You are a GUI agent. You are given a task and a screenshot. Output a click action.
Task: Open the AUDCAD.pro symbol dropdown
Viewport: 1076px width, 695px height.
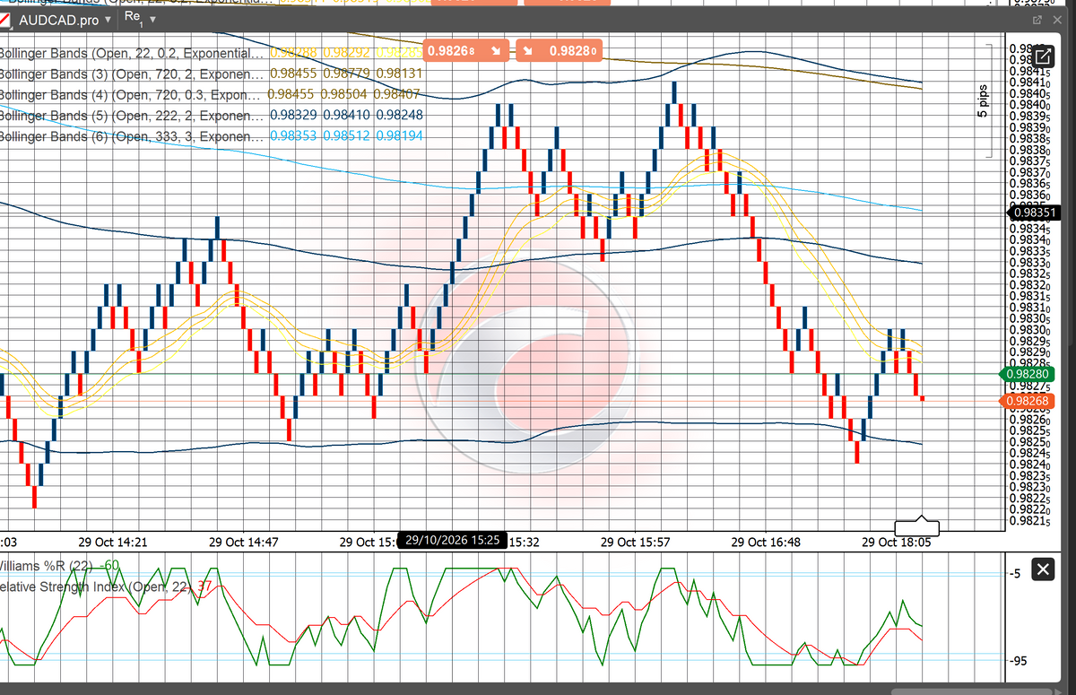[x=109, y=19]
